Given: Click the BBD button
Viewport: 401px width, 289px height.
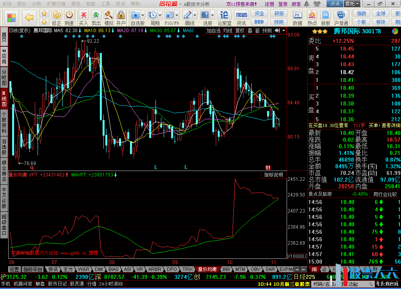Looking at the screenshot, I should pyautogui.click(x=259, y=22).
